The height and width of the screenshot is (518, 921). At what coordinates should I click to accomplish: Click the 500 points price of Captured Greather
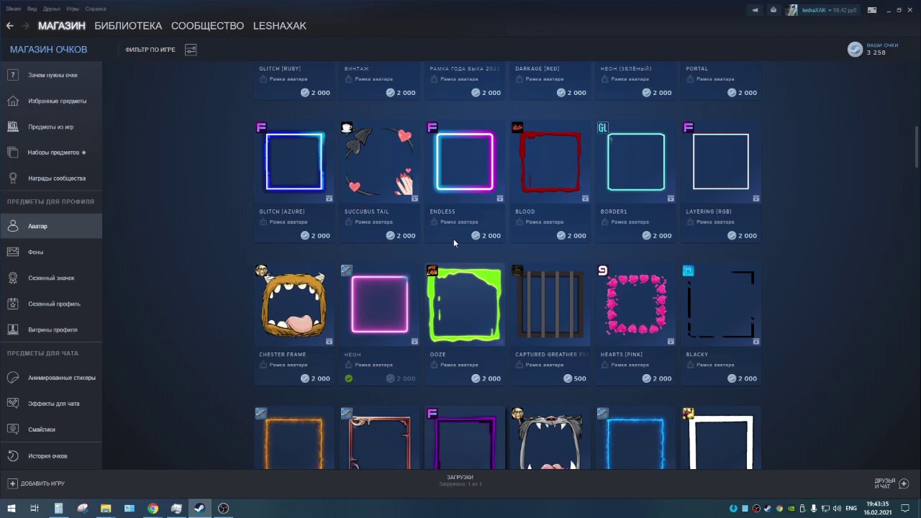tap(574, 378)
